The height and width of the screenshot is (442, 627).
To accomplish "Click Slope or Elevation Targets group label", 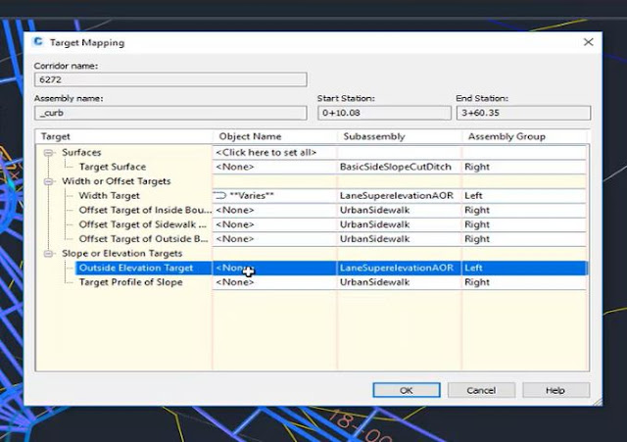I will pyautogui.click(x=121, y=253).
